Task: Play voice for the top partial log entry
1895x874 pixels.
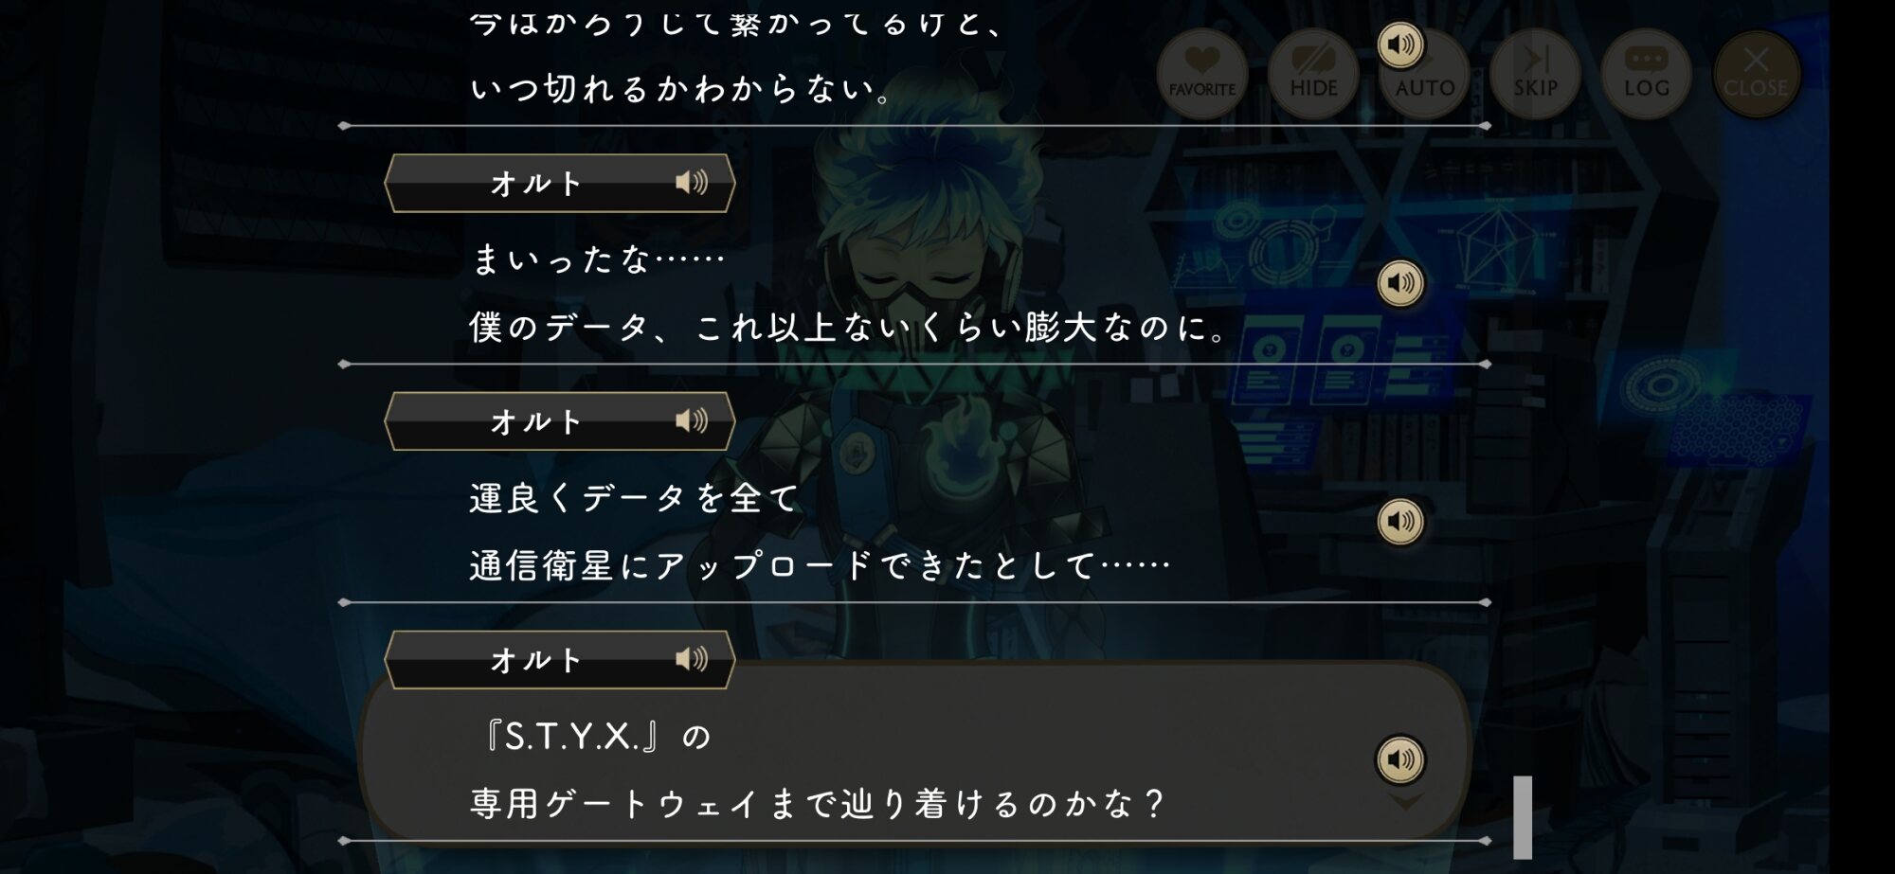Action: pos(1400,45)
